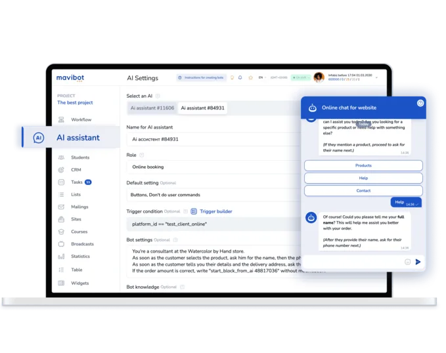This screenshot has width=446, height=353.
Task: Click the GMT timezone selector
Action: click(279, 77)
